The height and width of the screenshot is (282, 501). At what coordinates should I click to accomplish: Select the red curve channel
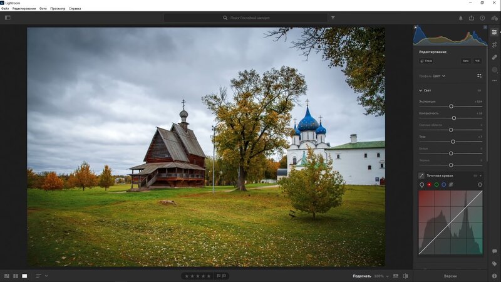click(429, 185)
